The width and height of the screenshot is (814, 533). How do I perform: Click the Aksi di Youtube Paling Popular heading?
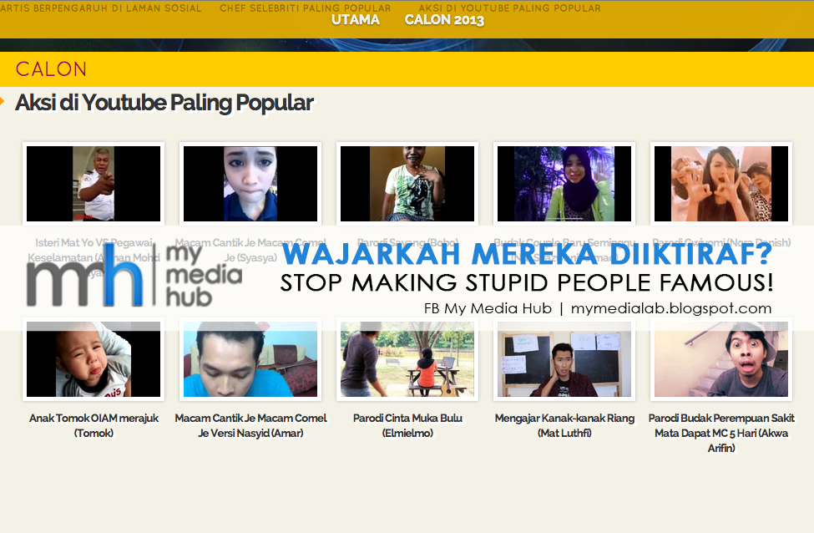(x=164, y=103)
